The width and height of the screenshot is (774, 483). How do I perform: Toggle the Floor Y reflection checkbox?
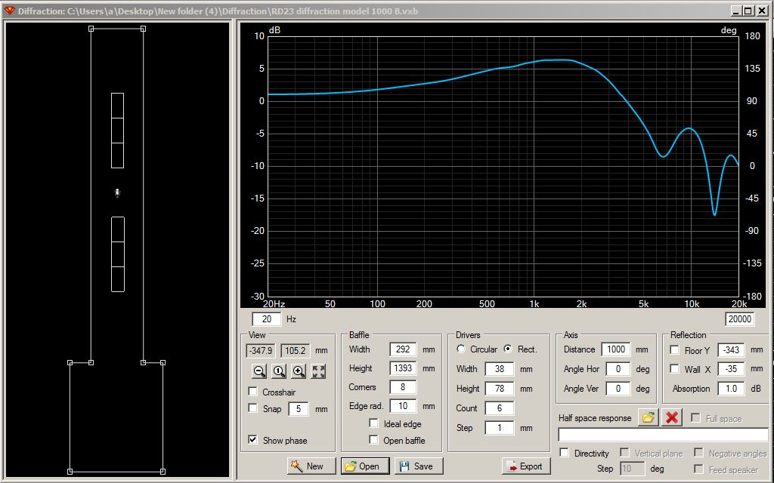coord(674,350)
